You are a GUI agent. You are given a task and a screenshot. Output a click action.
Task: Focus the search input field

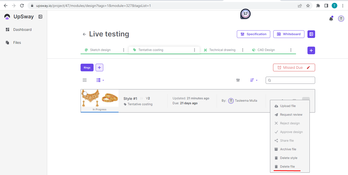click(x=292, y=80)
